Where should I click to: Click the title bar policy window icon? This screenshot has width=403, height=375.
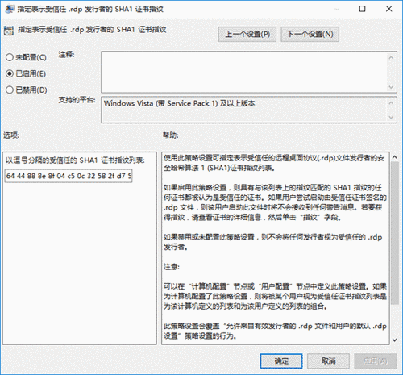pos(10,9)
